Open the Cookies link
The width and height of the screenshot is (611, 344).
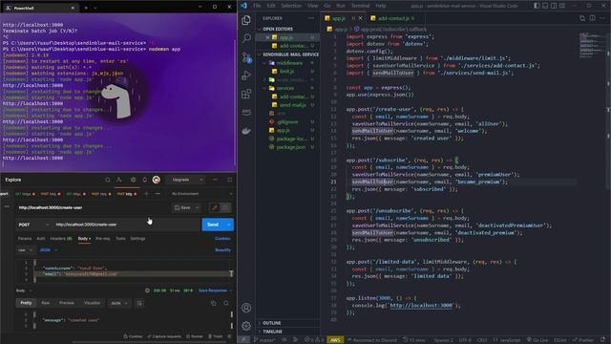(222, 238)
